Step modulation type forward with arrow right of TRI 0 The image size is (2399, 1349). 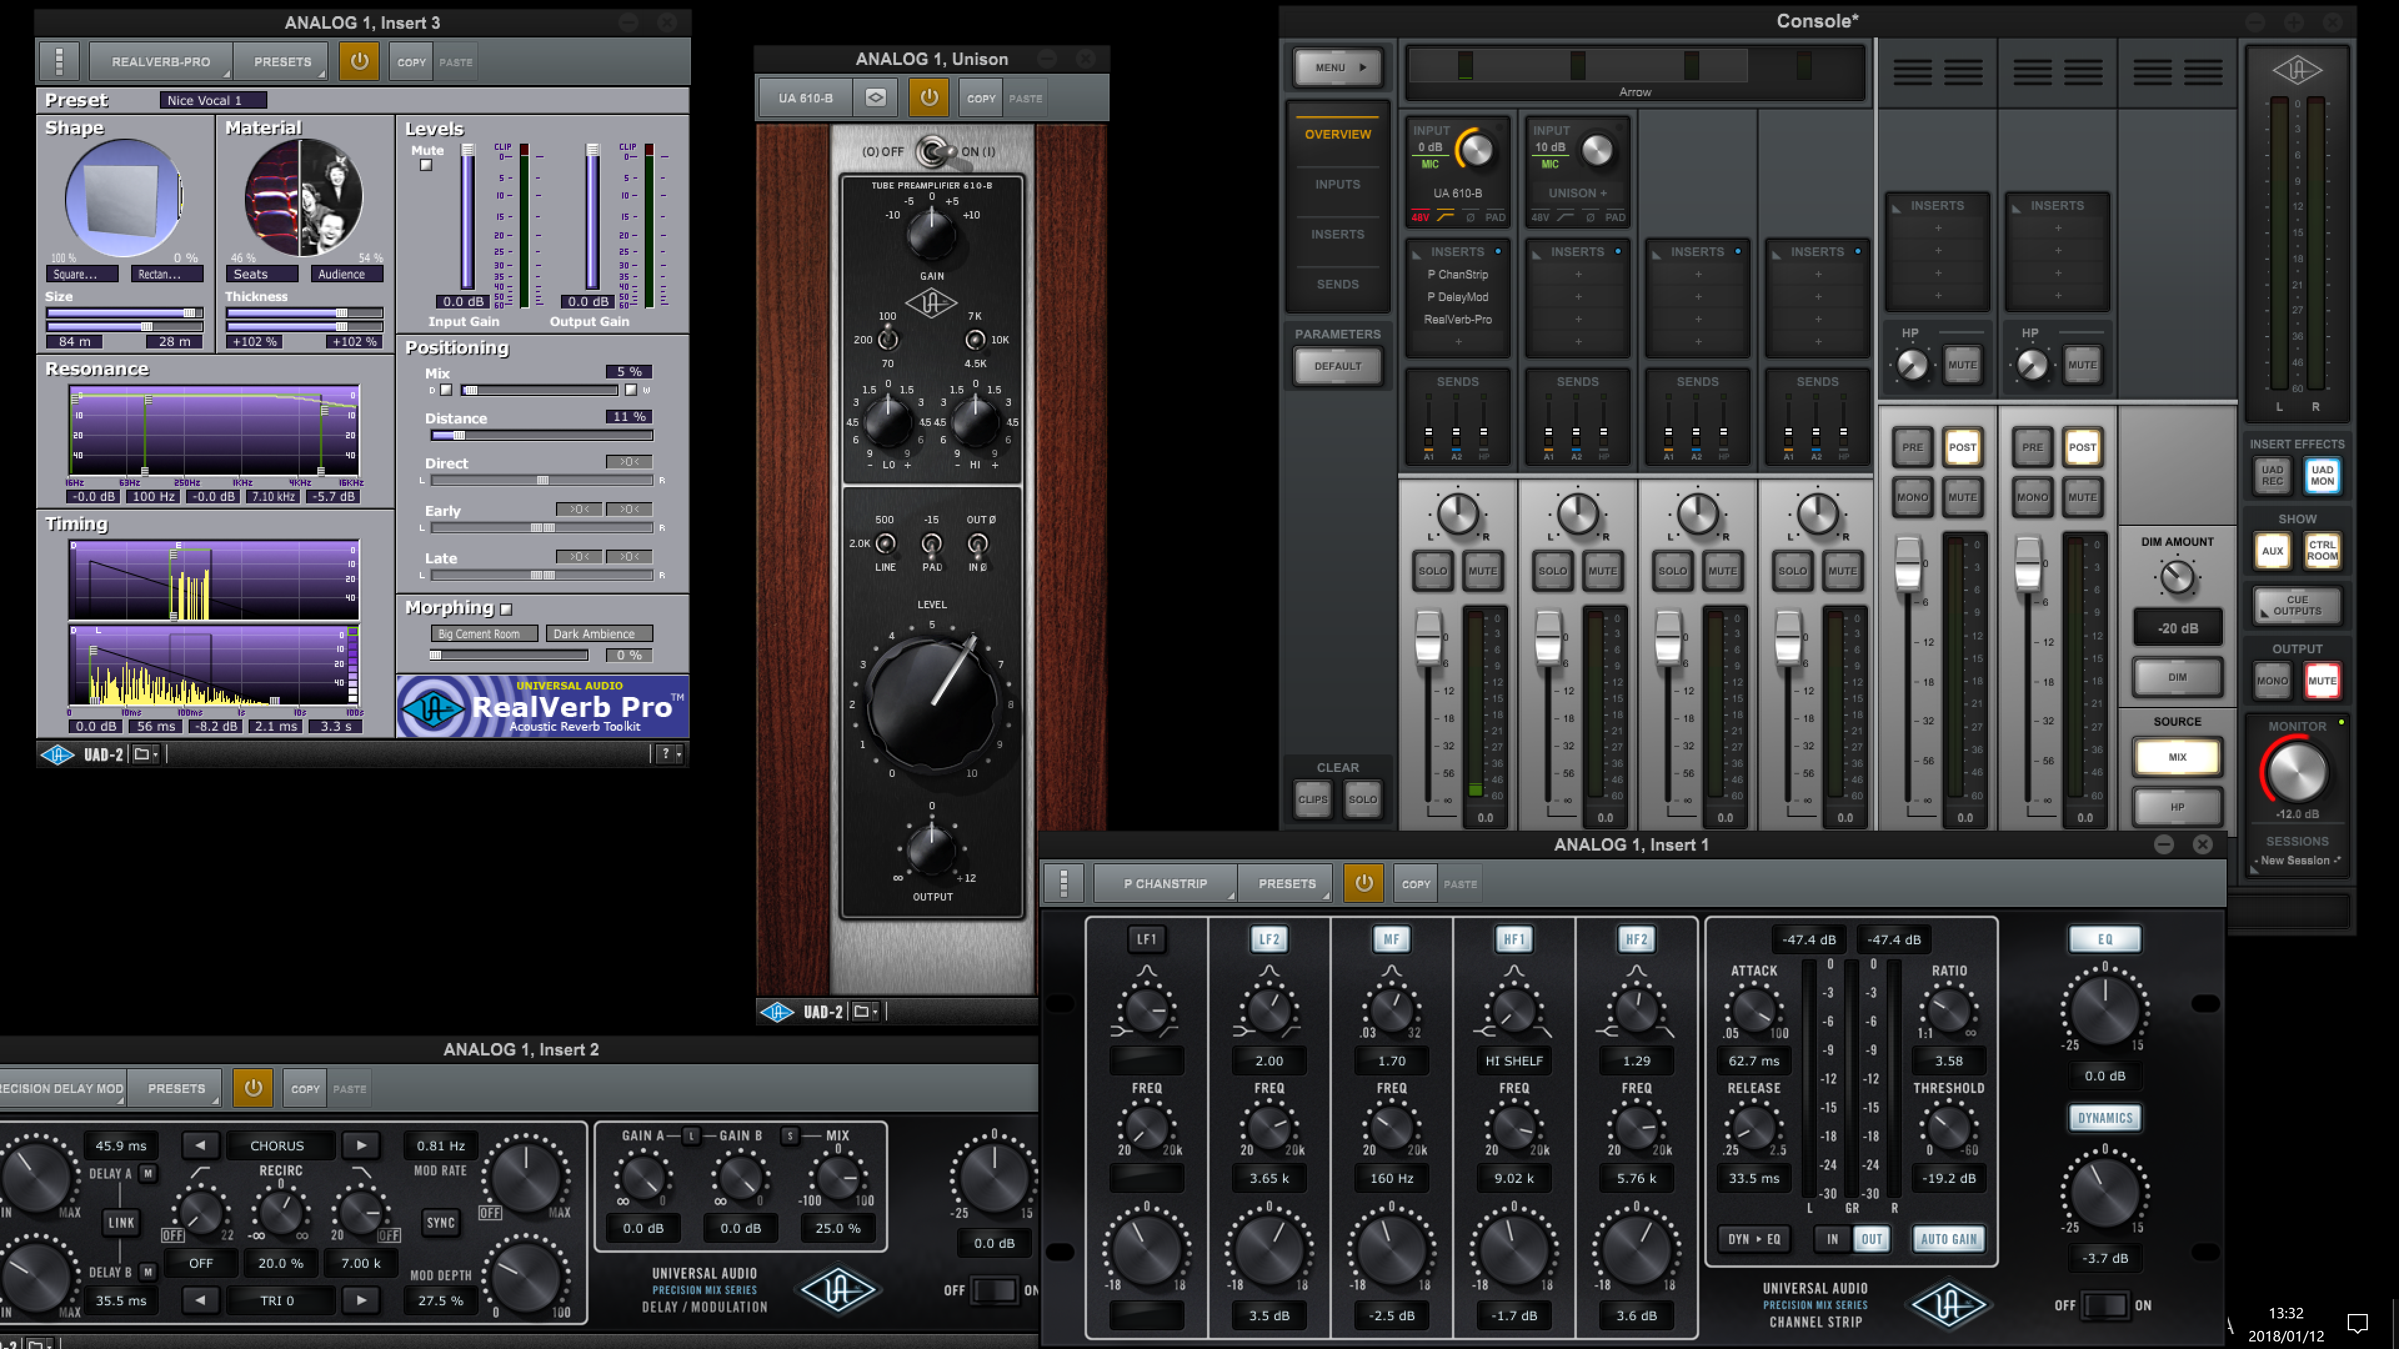361,1300
